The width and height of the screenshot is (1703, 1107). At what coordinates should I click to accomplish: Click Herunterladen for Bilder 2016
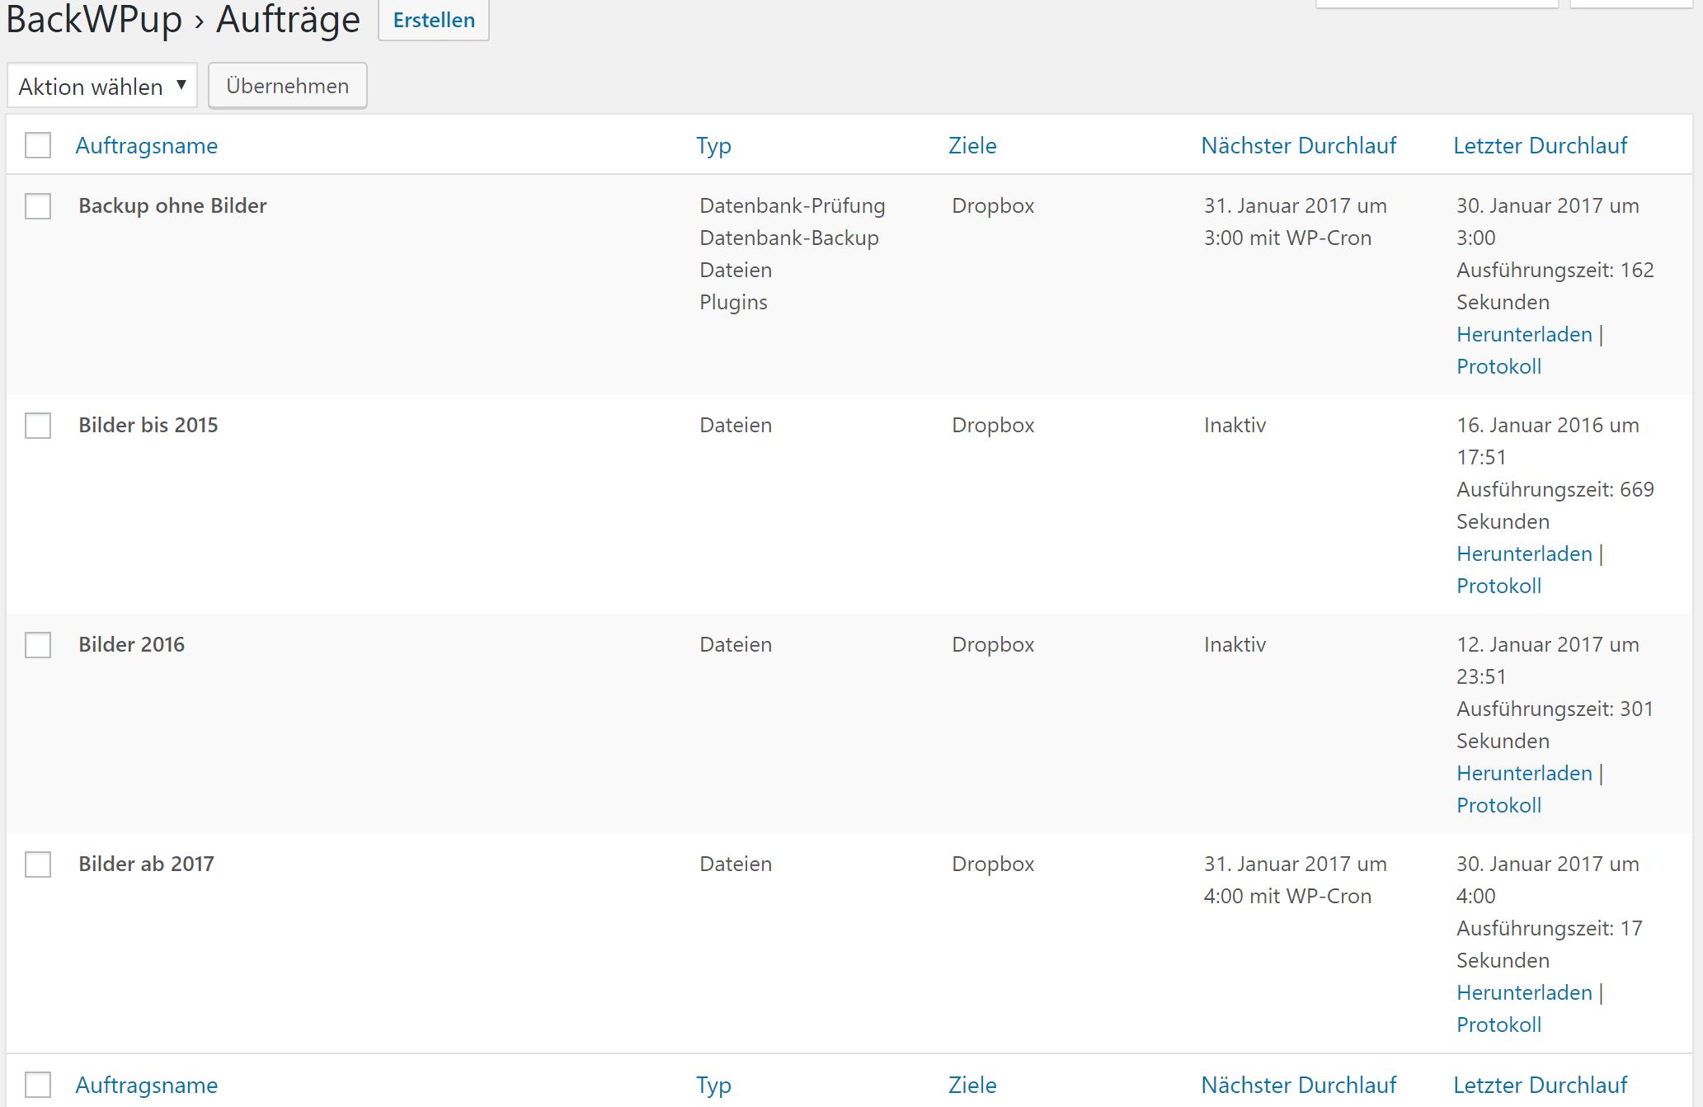1523,773
